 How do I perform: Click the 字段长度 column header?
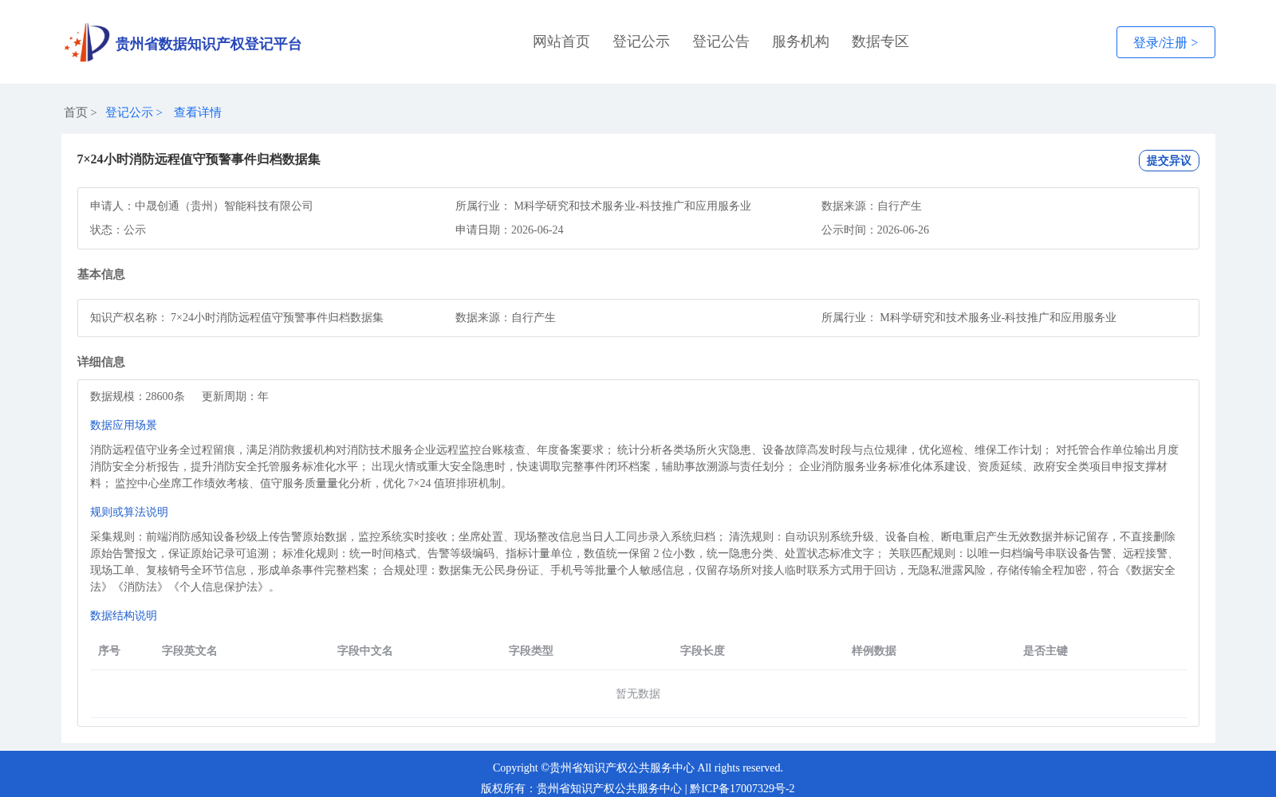click(x=703, y=650)
